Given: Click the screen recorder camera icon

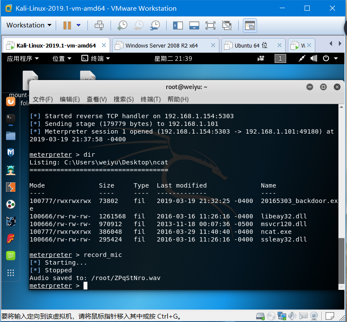Looking at the screenshot, I should pos(261,59).
